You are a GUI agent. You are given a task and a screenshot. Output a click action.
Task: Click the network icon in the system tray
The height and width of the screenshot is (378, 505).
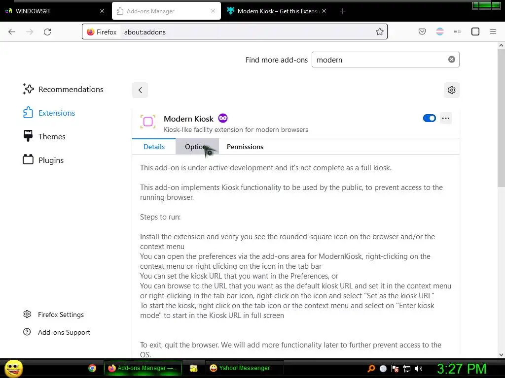click(x=407, y=369)
